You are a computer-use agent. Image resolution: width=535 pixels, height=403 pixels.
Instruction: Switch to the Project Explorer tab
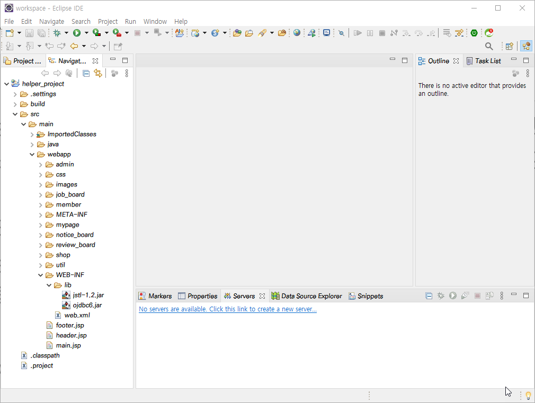point(23,61)
